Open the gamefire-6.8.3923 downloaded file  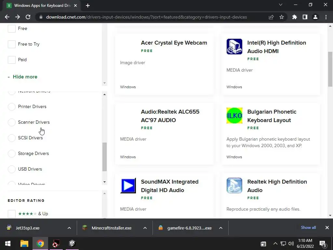(190, 228)
